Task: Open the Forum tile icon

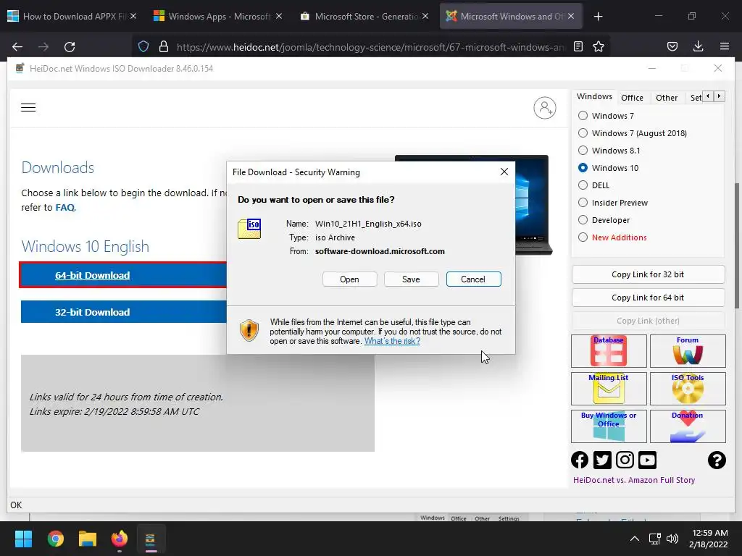Action: [688, 351]
